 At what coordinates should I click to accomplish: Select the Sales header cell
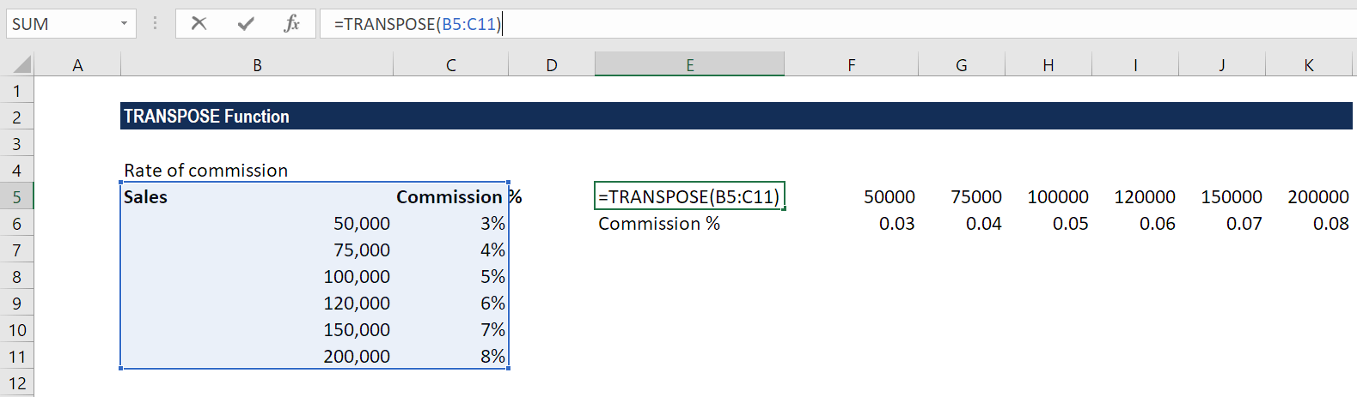point(257,196)
